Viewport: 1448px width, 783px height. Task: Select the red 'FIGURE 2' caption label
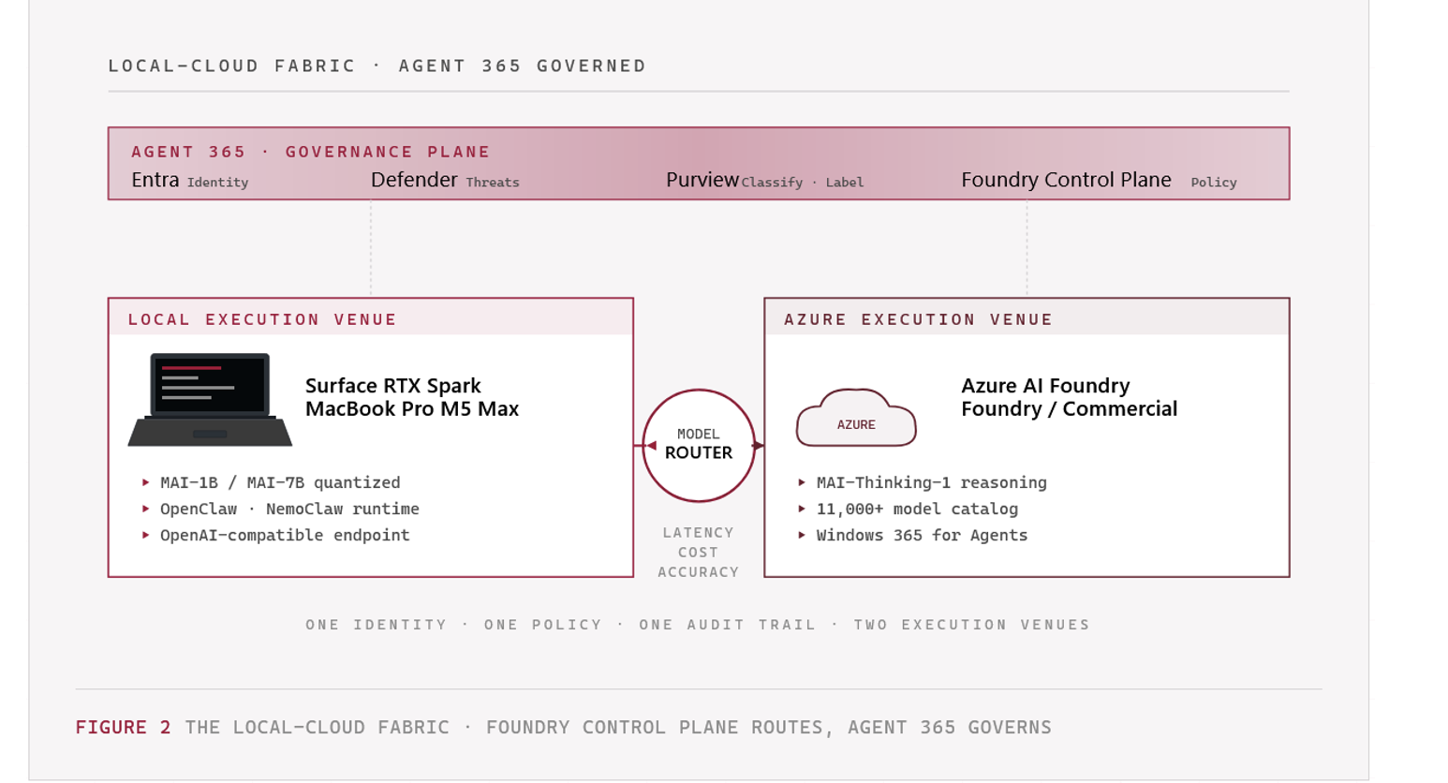(x=124, y=728)
